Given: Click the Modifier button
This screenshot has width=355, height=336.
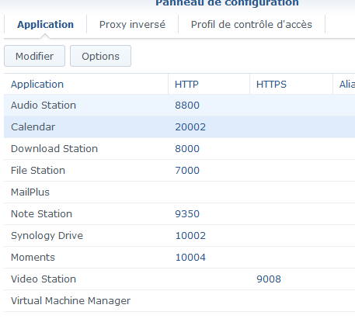Looking at the screenshot, I should (34, 56).
